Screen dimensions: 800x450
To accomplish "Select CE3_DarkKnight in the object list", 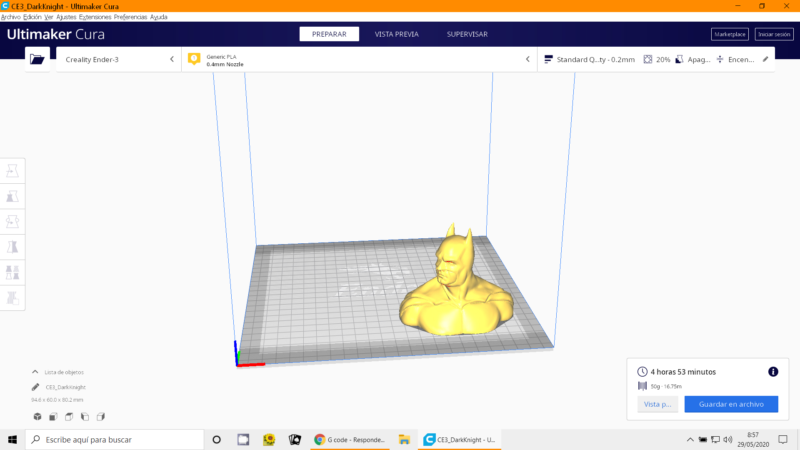I will pyautogui.click(x=65, y=387).
